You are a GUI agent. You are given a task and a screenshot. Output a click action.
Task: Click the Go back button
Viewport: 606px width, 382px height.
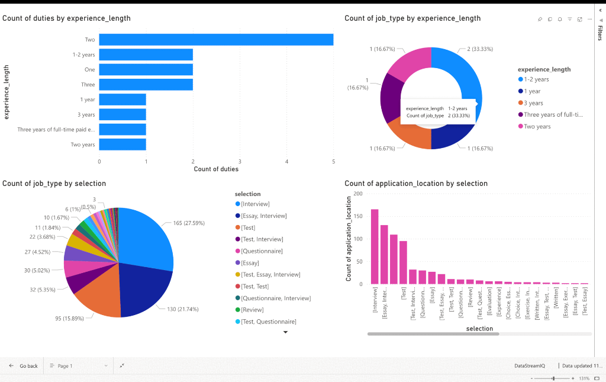[x=24, y=366]
